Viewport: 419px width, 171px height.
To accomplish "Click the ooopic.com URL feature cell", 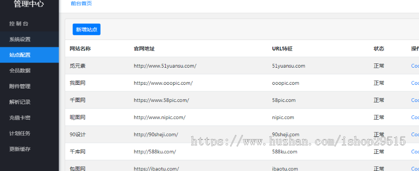I will click(x=286, y=83).
